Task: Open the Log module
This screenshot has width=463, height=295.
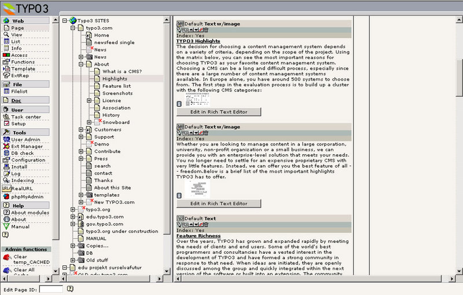Action: pos(16,173)
